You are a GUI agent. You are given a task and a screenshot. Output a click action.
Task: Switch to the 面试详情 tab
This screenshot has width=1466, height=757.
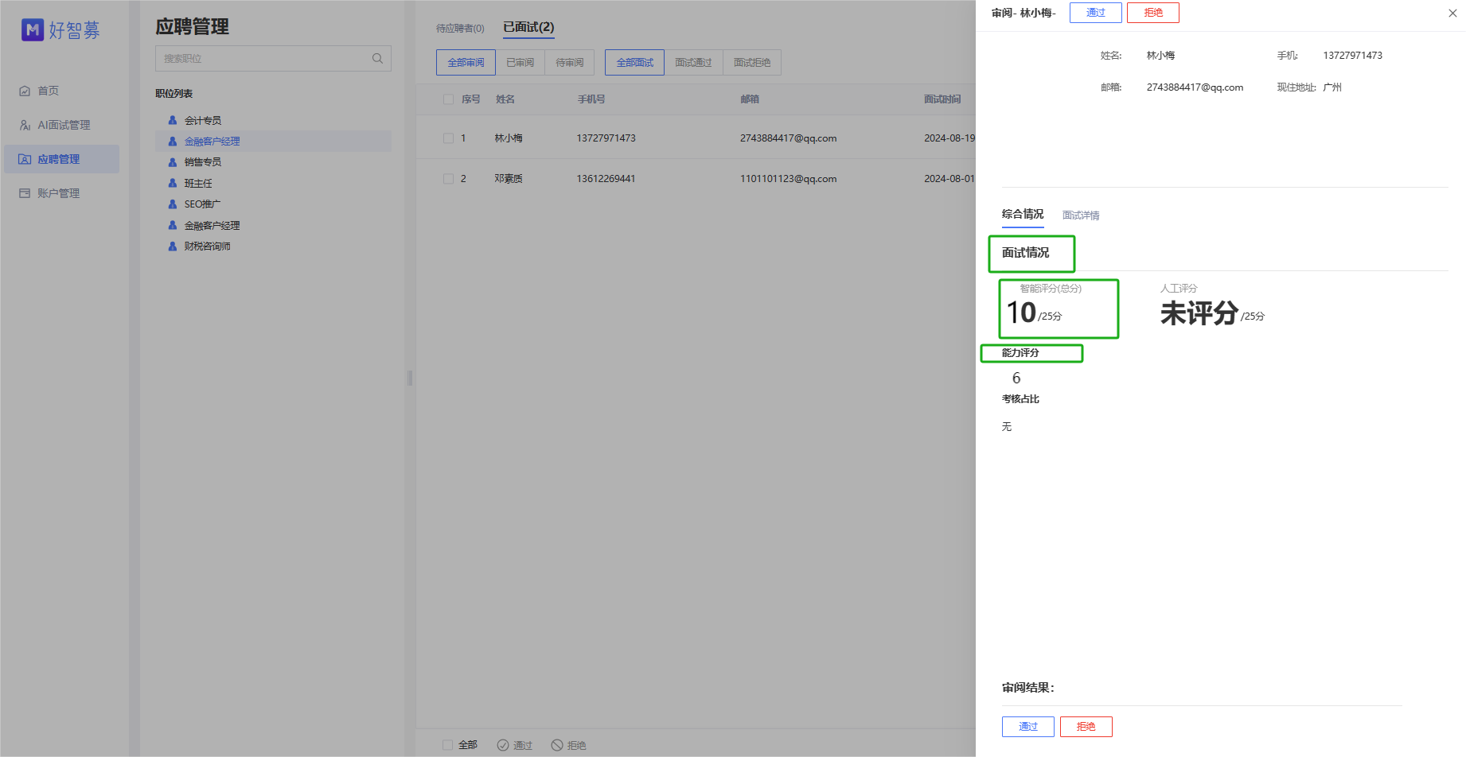[1080, 215]
